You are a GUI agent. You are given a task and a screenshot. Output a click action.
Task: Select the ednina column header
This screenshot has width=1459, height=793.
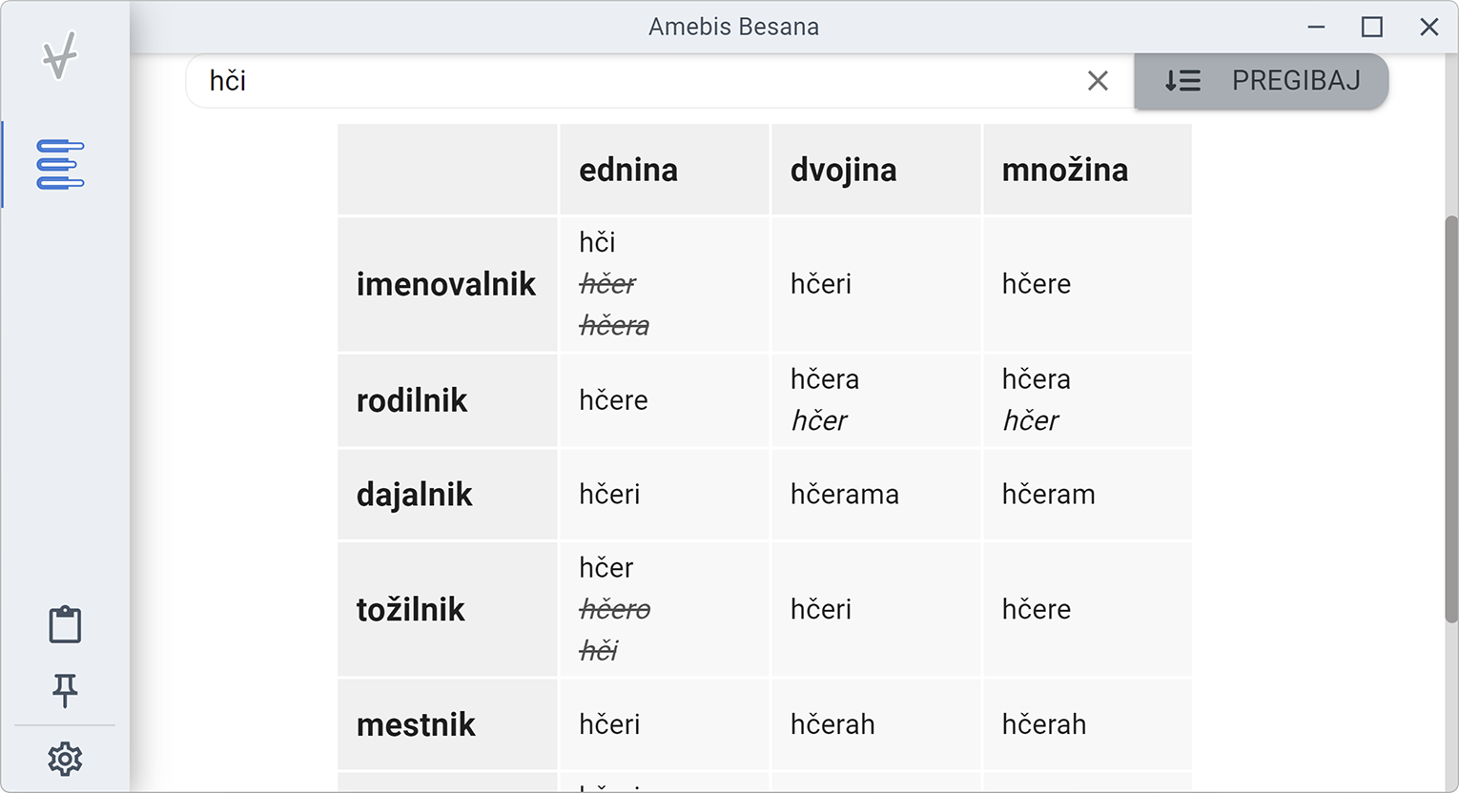[x=628, y=169]
